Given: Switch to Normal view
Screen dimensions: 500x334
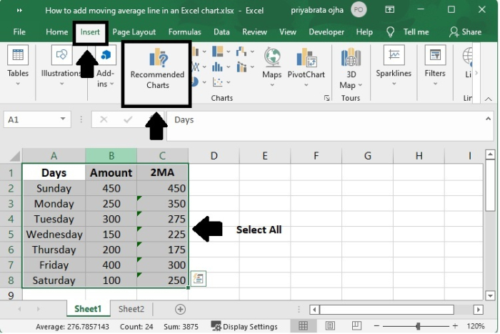Looking at the screenshot, I should point(303,325).
